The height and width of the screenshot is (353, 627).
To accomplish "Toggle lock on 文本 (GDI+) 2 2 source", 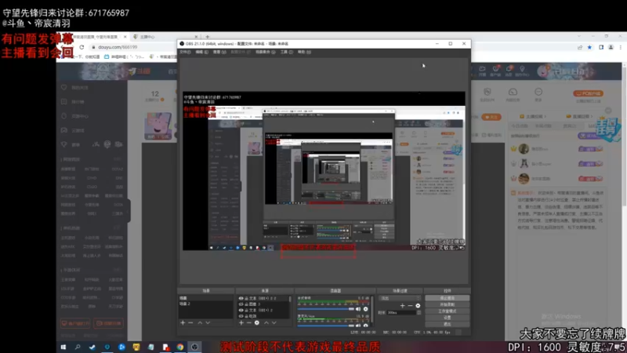I will (x=246, y=298).
